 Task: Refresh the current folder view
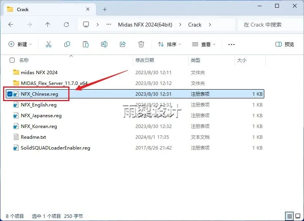[x=66, y=25]
